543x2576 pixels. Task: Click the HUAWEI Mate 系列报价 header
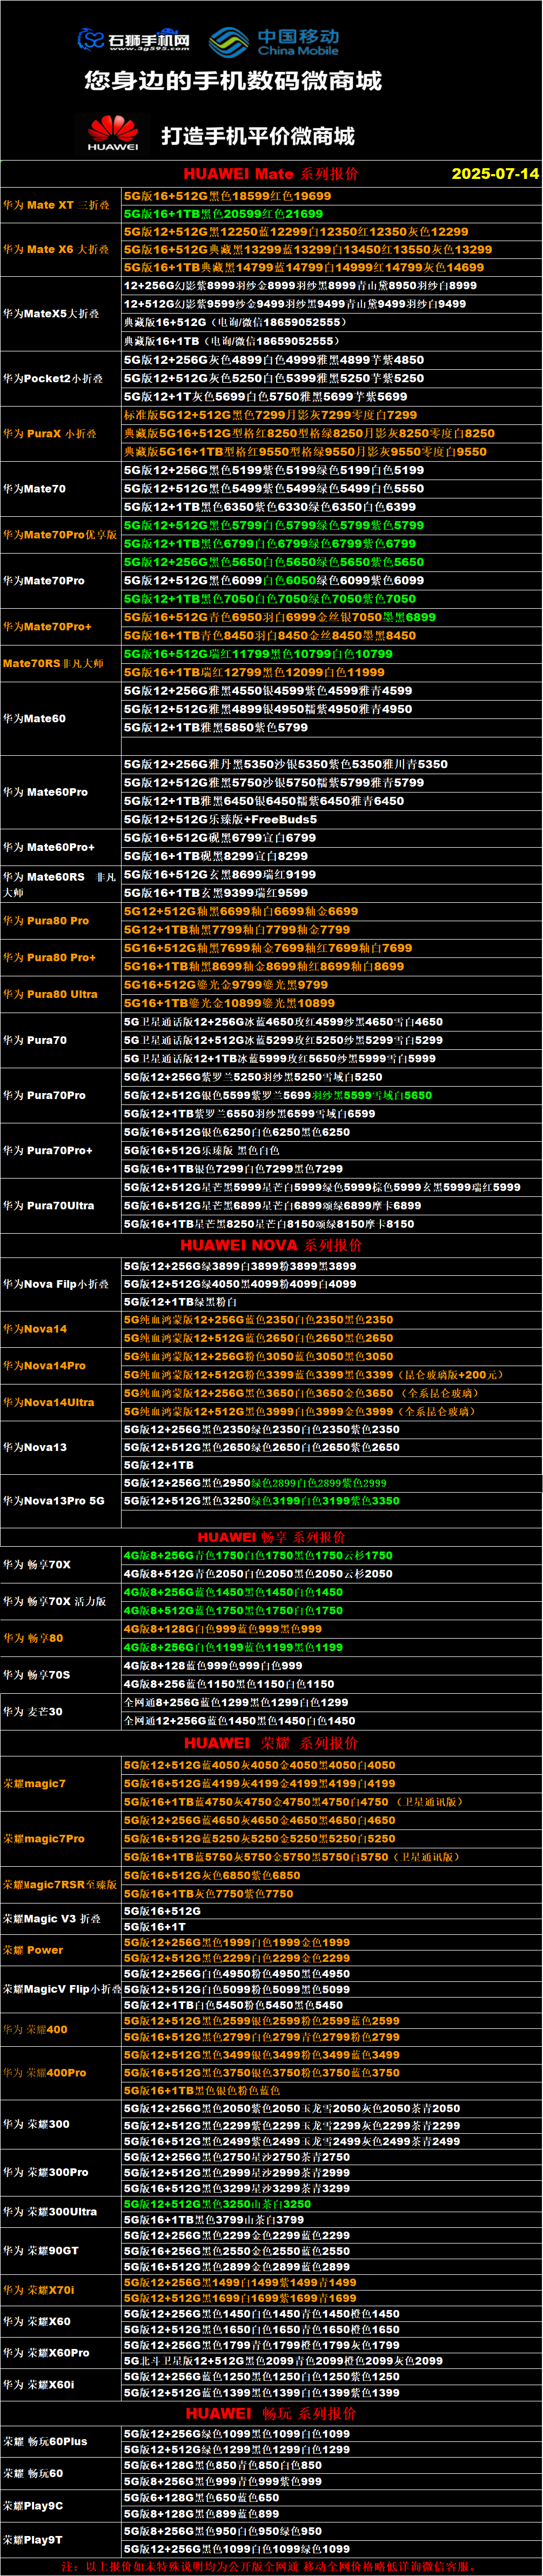(271, 174)
